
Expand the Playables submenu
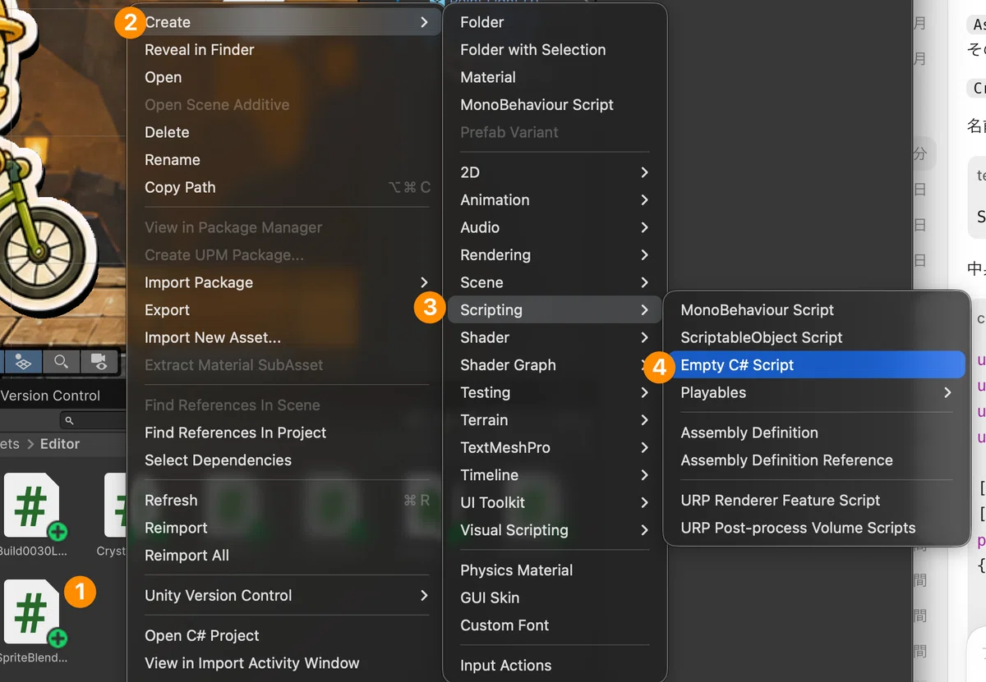(817, 393)
